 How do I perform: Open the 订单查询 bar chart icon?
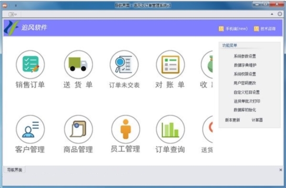coord(170,129)
